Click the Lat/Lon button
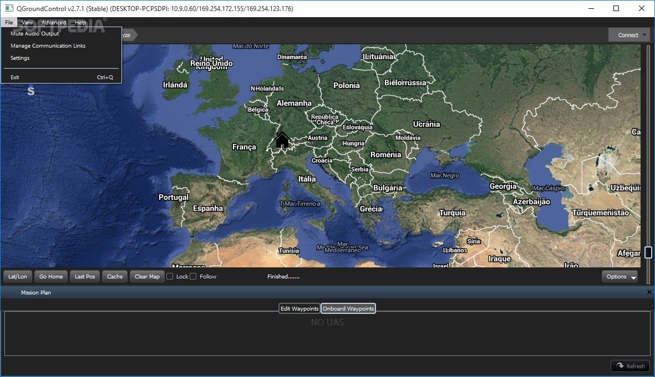This screenshot has height=377, width=655. coord(18,276)
